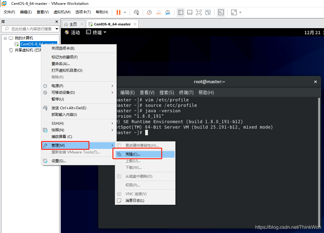The width and height of the screenshot is (324, 233).
Task: Open the power options dropdown arrow beside pause
Action: [x=125, y=12]
